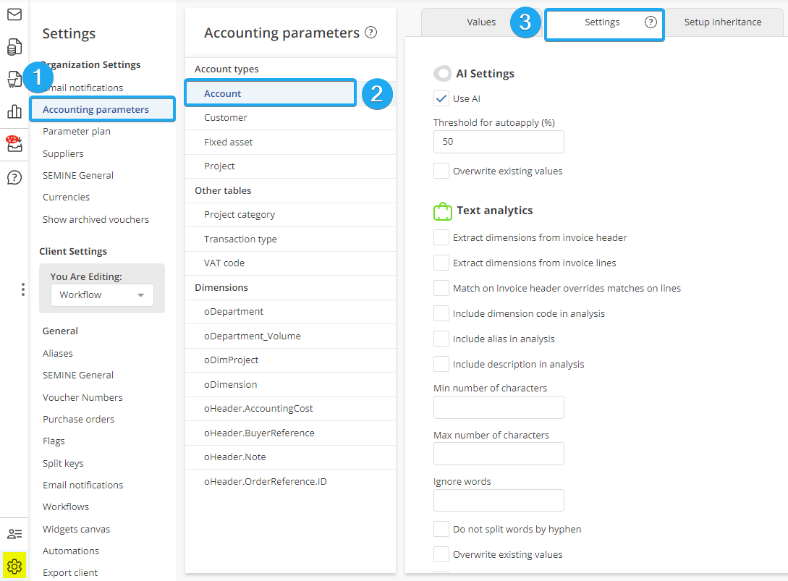Image resolution: width=788 pixels, height=581 pixels.
Task: Open the Setup inheritance tab
Action: pos(722,22)
